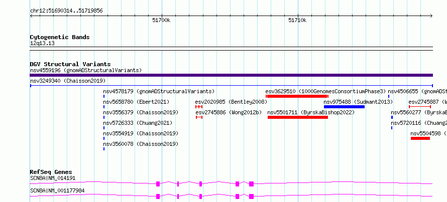The height and width of the screenshot is (202, 447).
Task: Click the red nsv5501711 variant bar
Action: point(298,117)
